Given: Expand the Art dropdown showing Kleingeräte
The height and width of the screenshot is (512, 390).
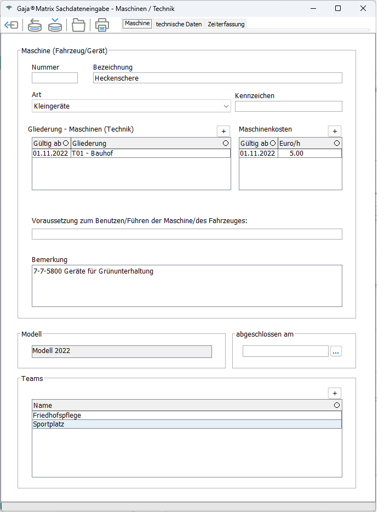Looking at the screenshot, I should 226,106.
